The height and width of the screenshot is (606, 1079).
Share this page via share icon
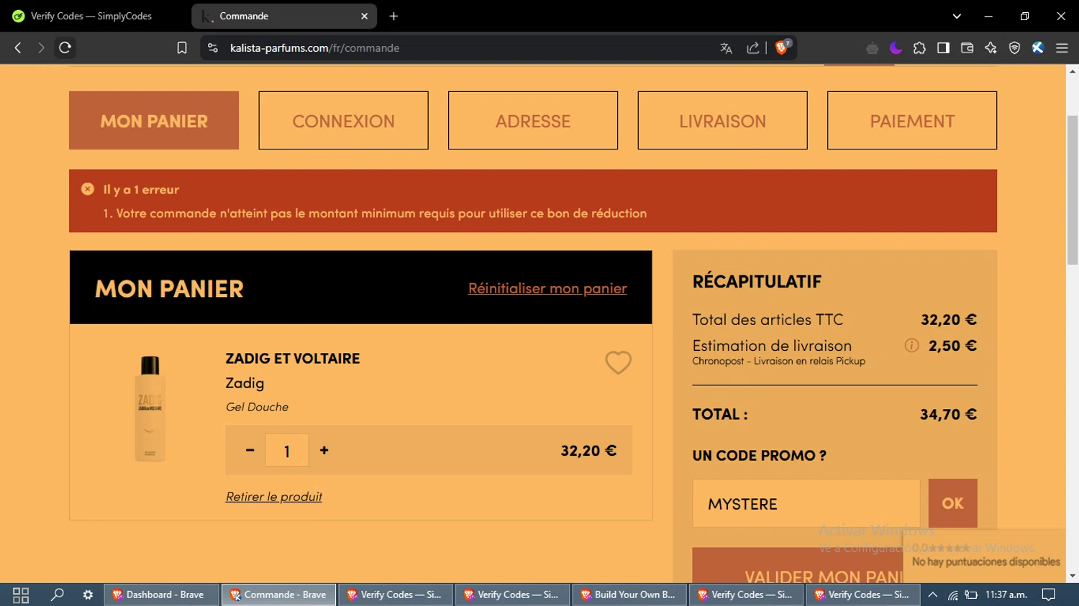click(x=753, y=48)
